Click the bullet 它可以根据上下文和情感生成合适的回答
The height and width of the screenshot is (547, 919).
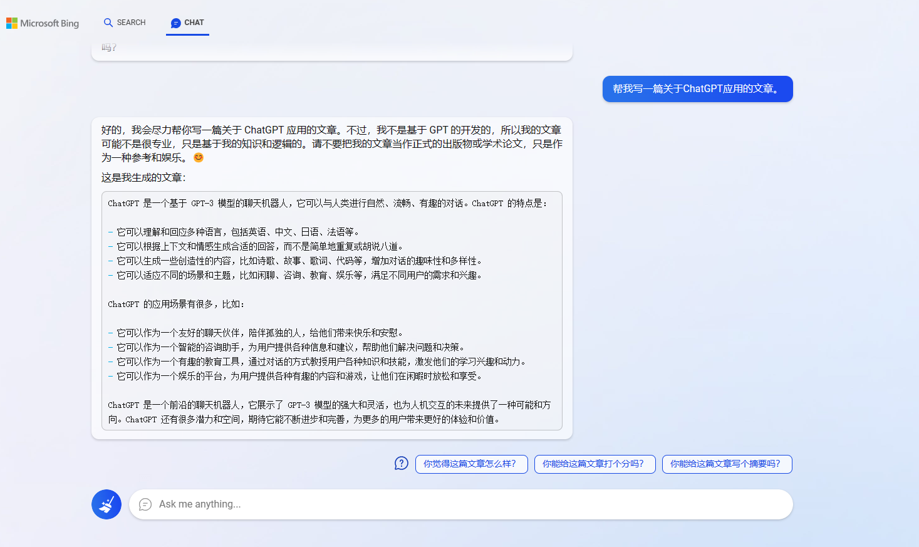(256, 246)
